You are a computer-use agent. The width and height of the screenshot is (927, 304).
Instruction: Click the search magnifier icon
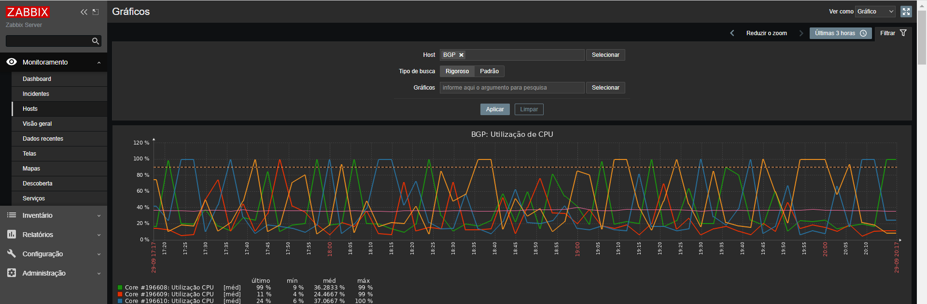[x=96, y=41]
